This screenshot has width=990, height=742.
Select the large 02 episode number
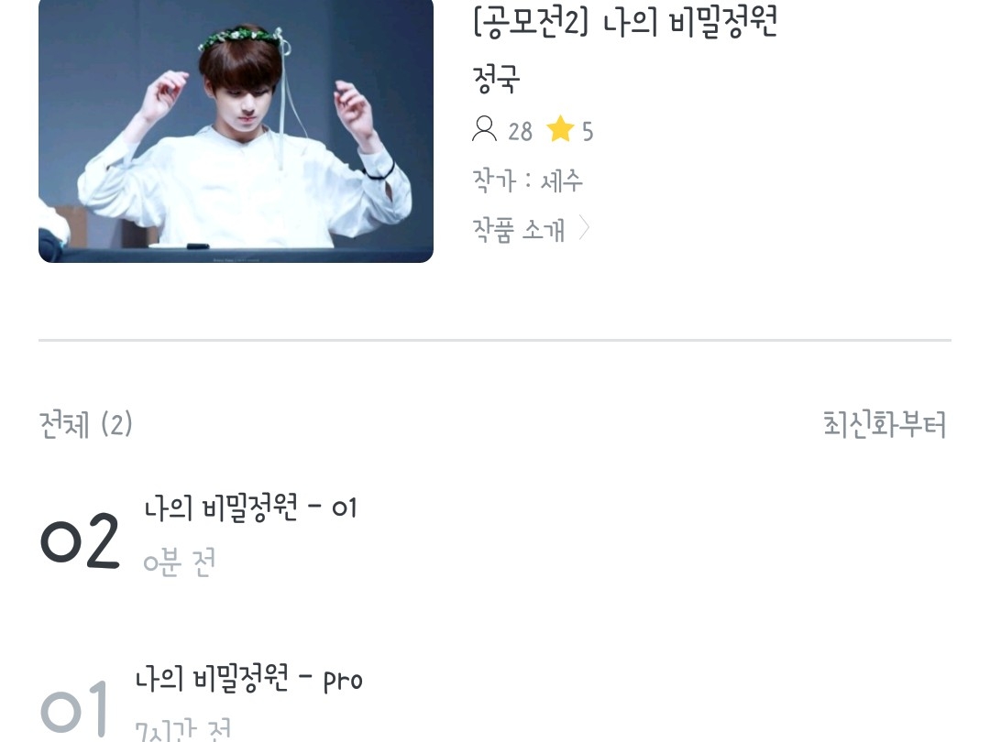pos(80,540)
